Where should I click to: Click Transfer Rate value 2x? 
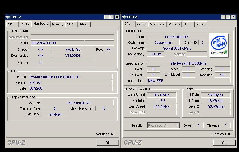(x=55, y=108)
